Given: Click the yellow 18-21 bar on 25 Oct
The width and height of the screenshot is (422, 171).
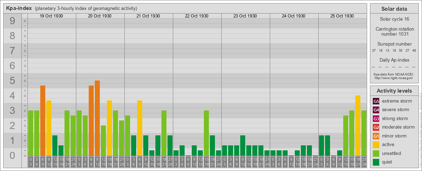Looking at the screenshot, I should click(358, 125).
